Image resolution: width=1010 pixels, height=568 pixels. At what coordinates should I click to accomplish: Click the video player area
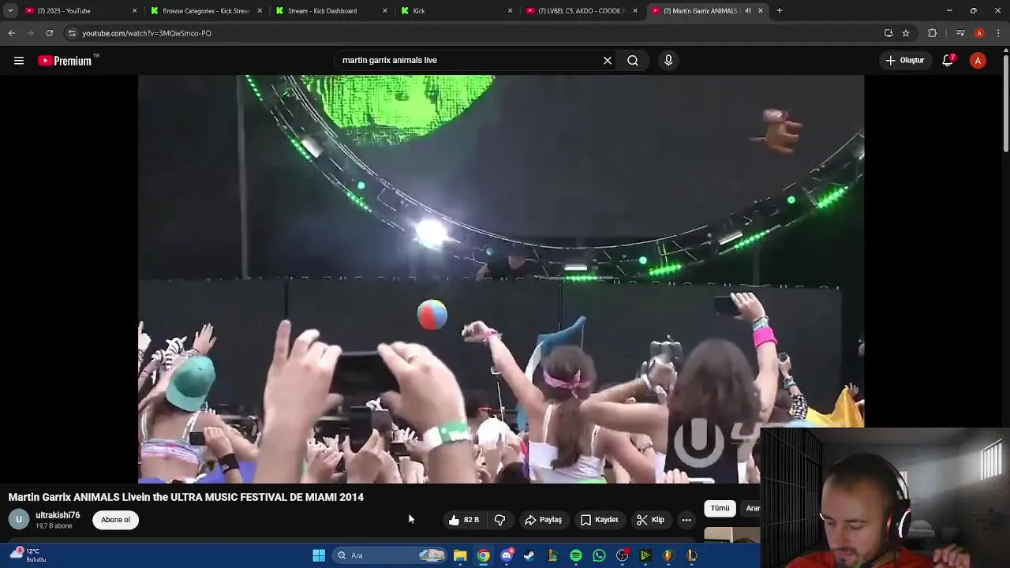point(501,278)
